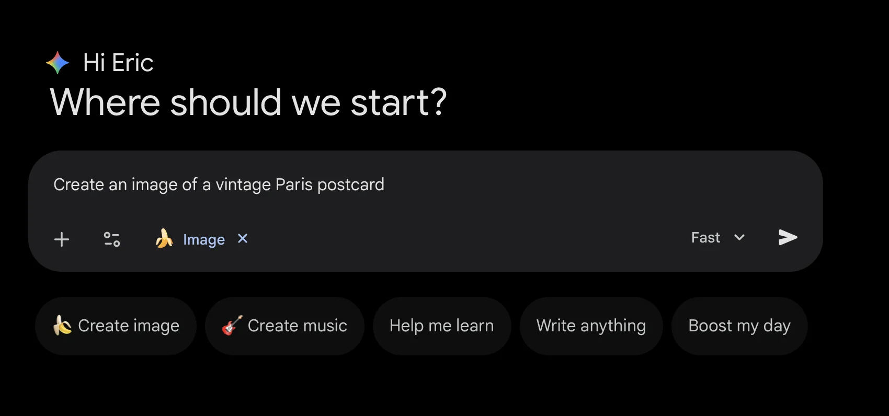Click the tune settings icon in prompt bar
The height and width of the screenshot is (416, 889).
(111, 239)
